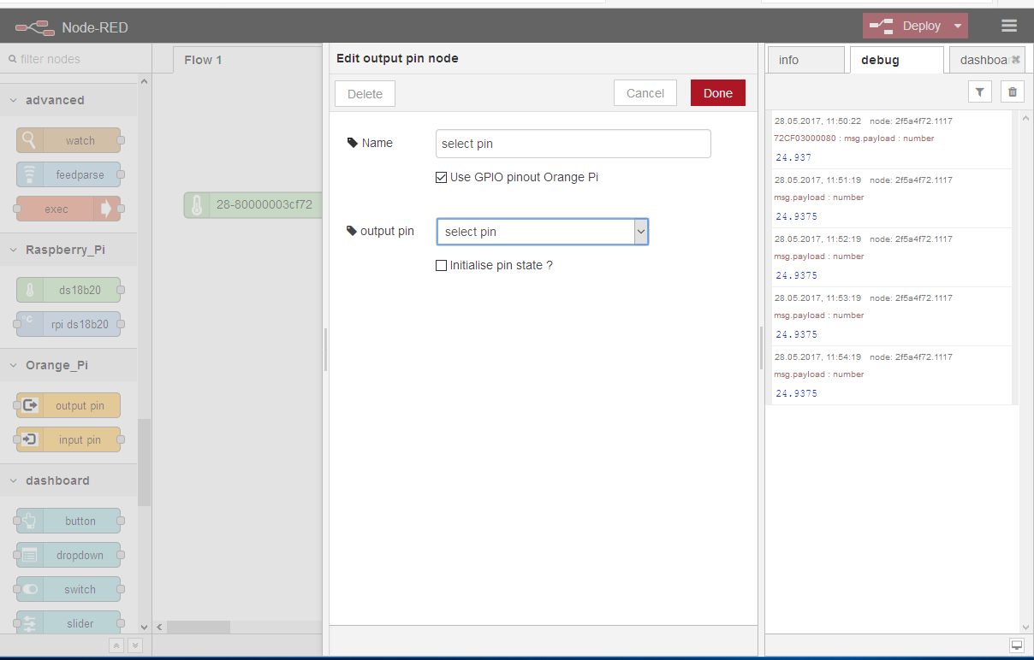The width and height of the screenshot is (1034, 660).
Task: Open debug panel in new window
Action: click(1017, 645)
